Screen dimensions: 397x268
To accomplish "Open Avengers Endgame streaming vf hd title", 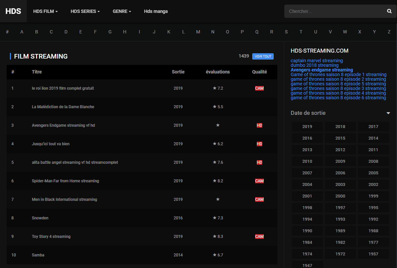I will [63, 125].
